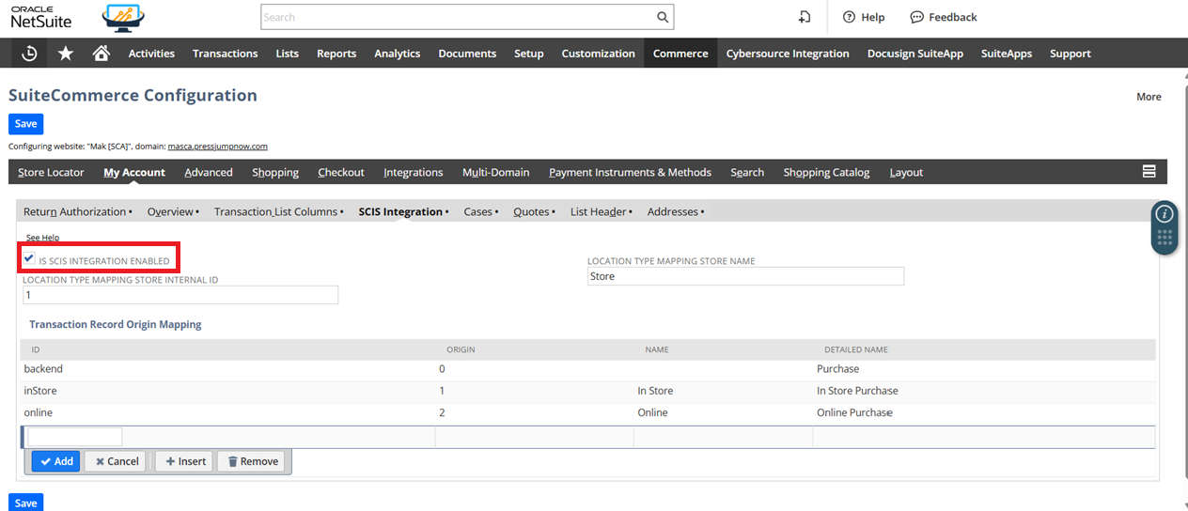Open the Docusign SuiteApp menu
Viewport: 1188px width, 511px height.
point(915,54)
